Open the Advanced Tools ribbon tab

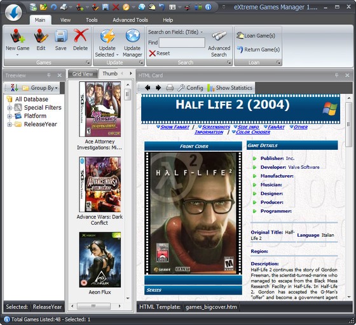tap(130, 20)
